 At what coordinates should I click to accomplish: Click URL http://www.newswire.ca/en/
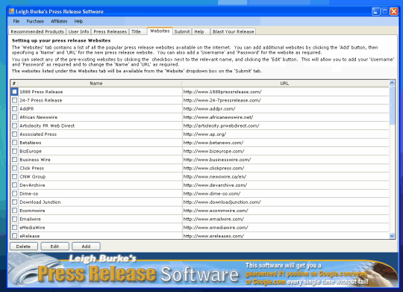pyautogui.click(x=215, y=176)
